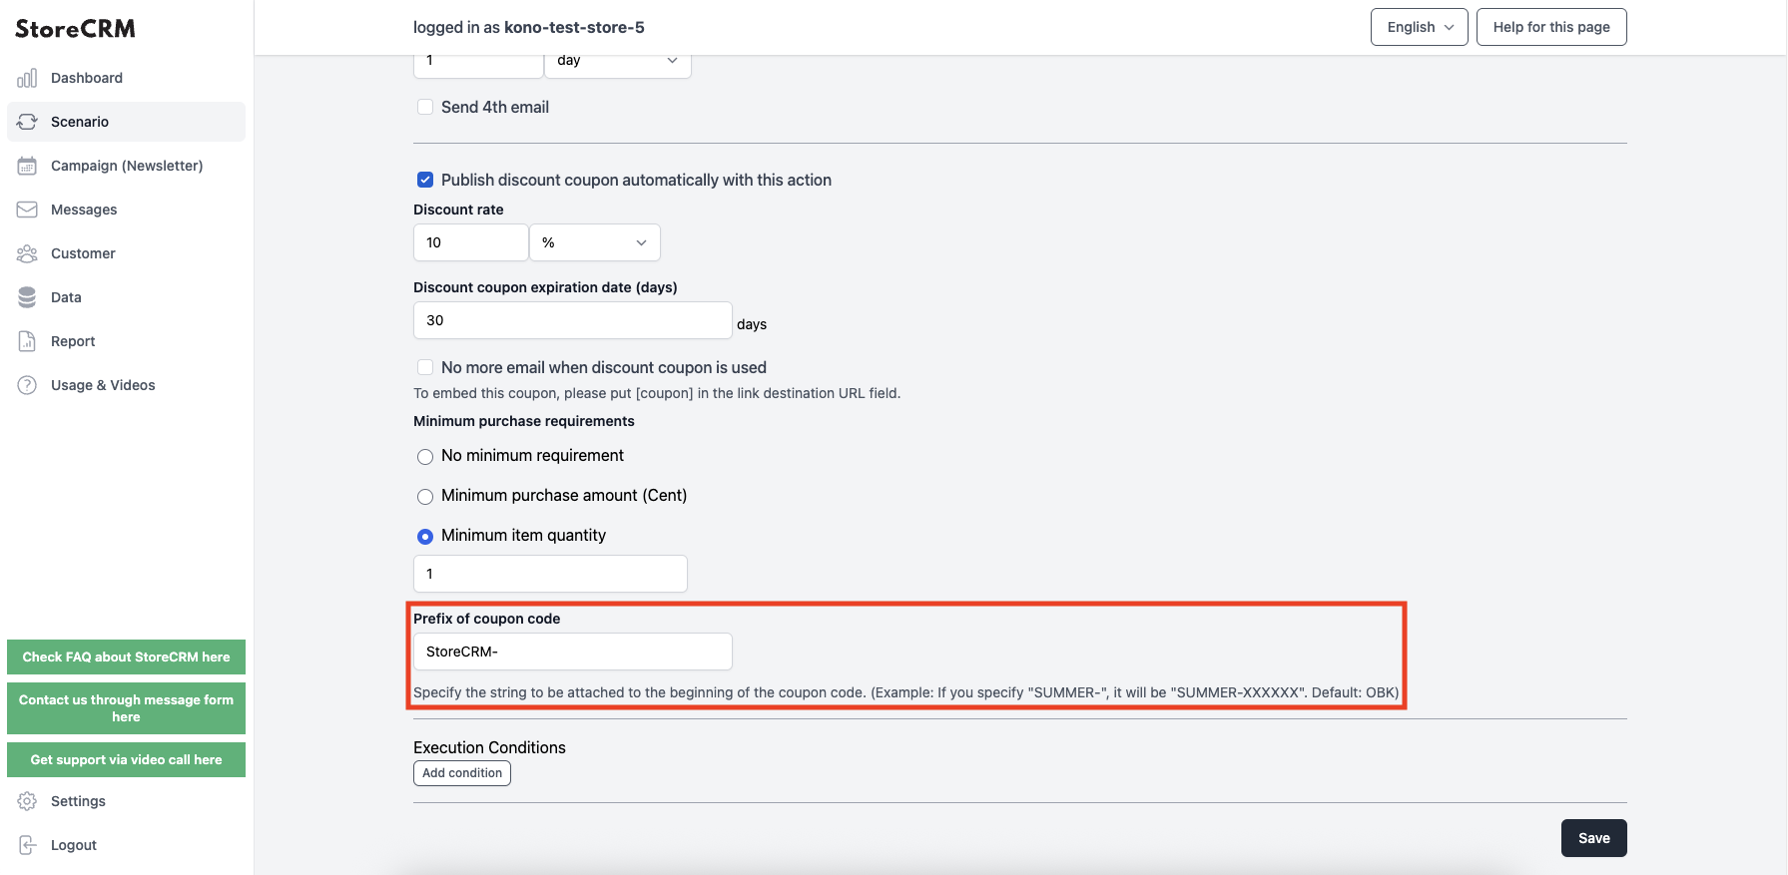Click the Dashboard bar chart icon
The height and width of the screenshot is (875, 1788).
pyautogui.click(x=27, y=78)
